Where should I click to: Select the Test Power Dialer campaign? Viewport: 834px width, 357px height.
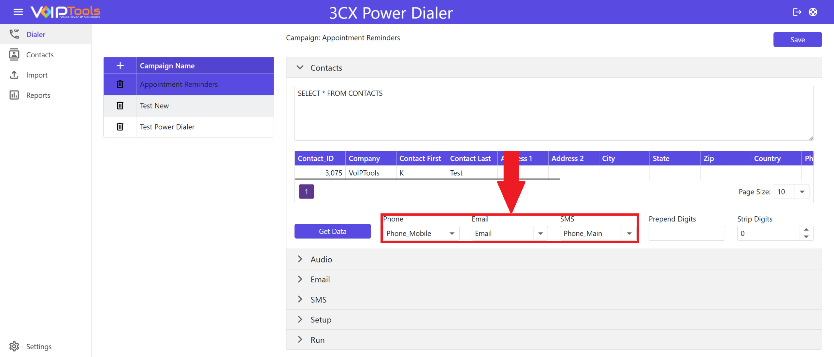[x=205, y=127]
